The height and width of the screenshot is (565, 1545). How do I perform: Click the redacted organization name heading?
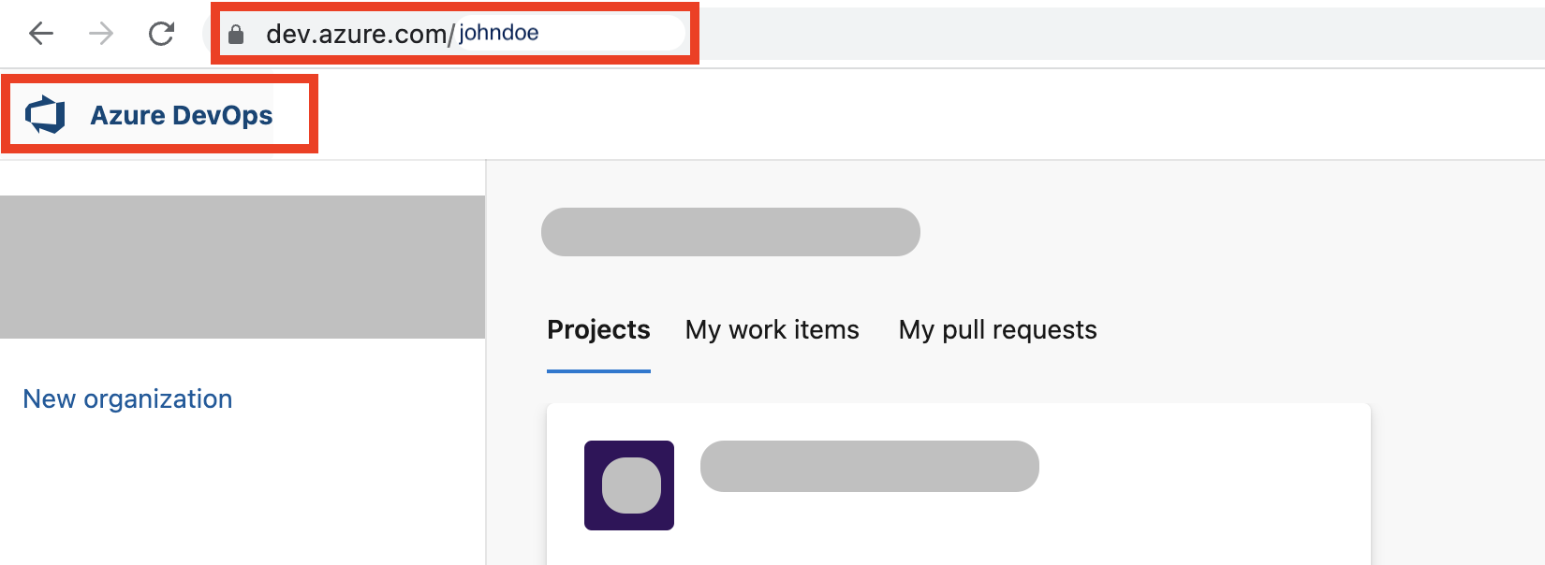730,232
